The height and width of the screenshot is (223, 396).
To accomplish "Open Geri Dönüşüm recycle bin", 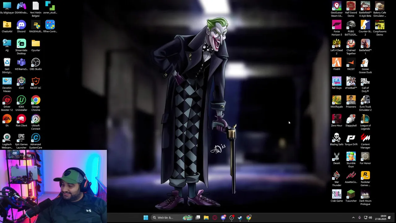I will [7, 66].
